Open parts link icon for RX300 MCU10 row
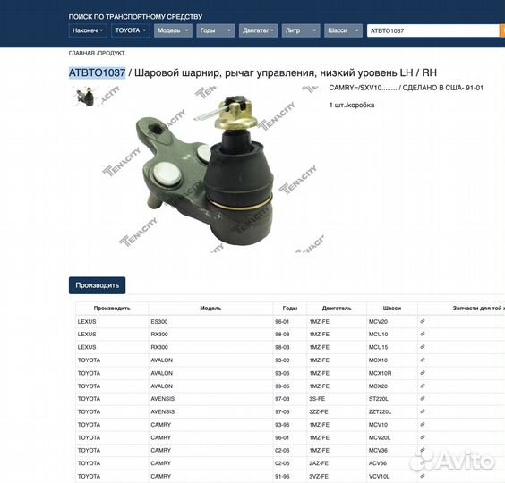 423,334
